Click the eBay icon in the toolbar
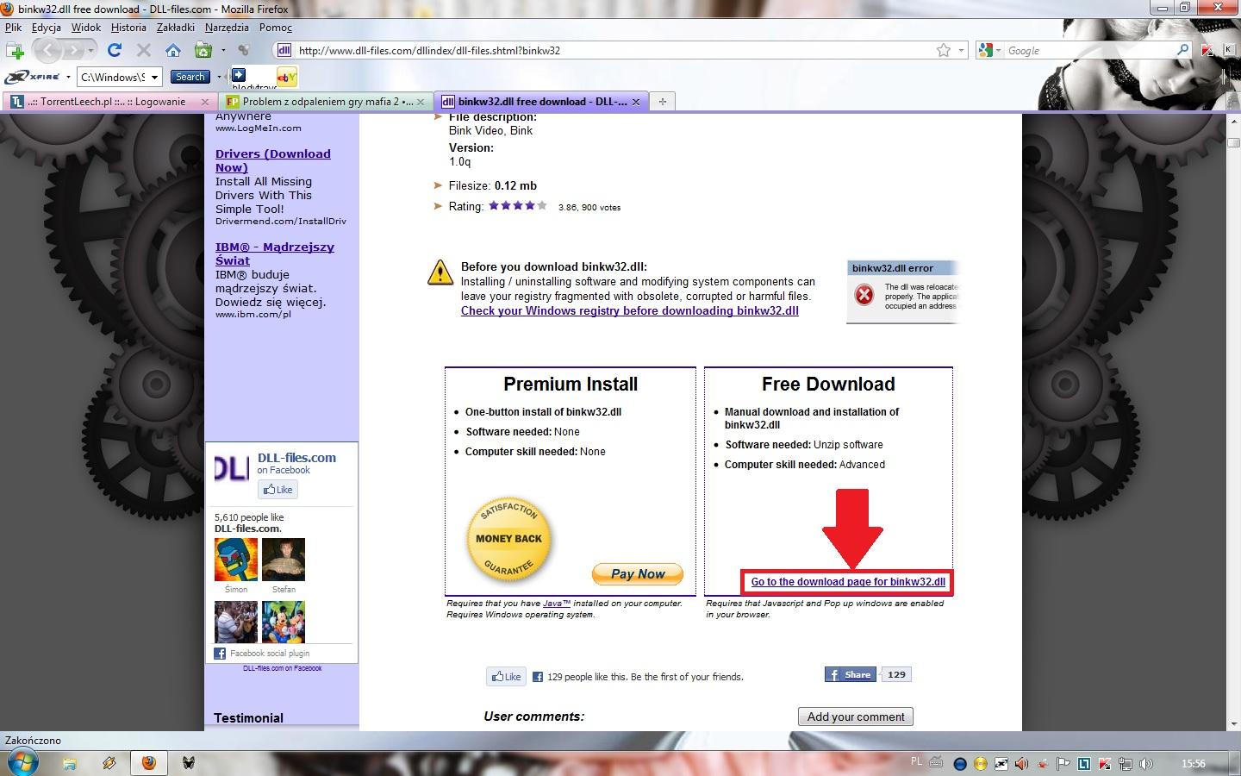The height and width of the screenshot is (776, 1241). tap(286, 77)
